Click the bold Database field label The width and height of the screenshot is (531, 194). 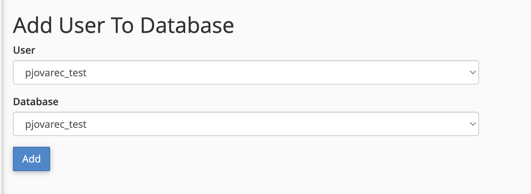click(x=36, y=102)
